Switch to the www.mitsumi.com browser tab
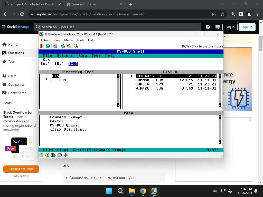Screen dimensions: 263x197 click(95, 4)
